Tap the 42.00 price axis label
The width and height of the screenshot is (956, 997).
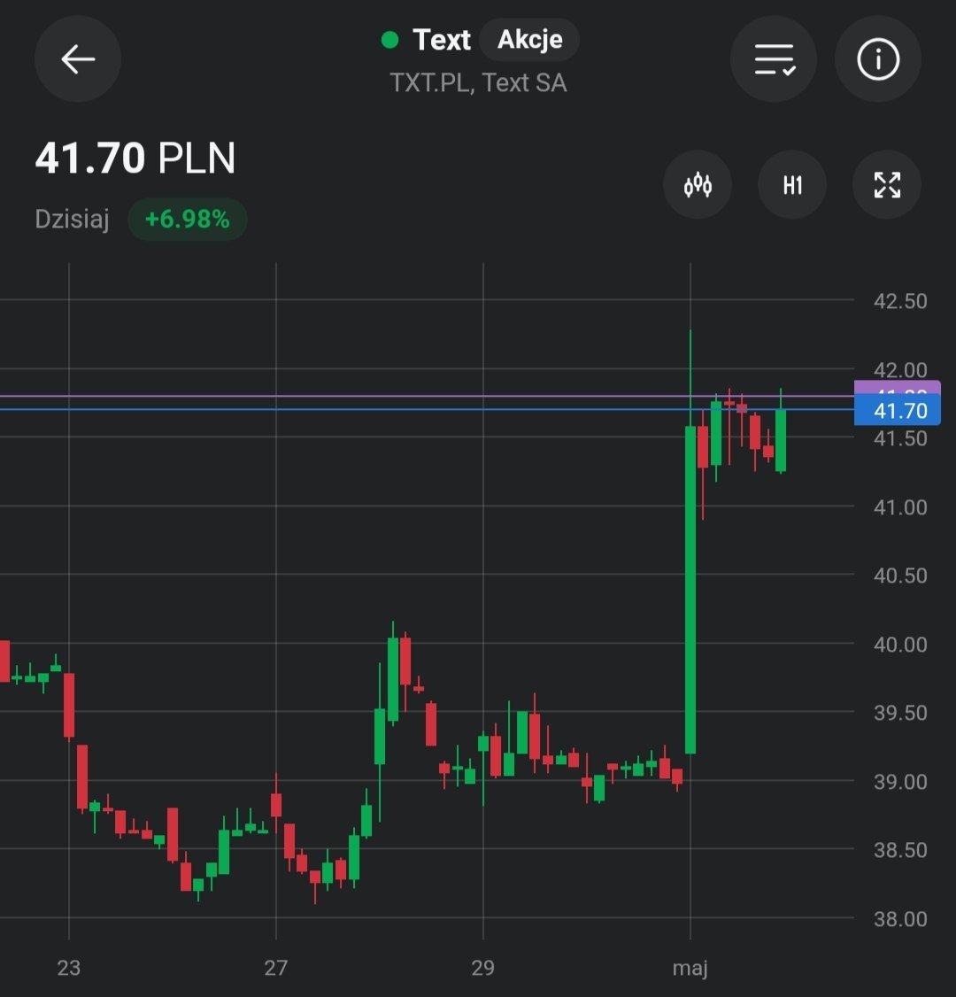tap(900, 369)
